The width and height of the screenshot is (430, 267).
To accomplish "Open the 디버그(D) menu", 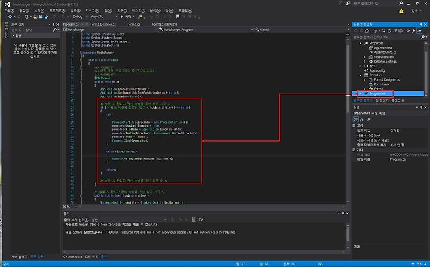I will click(x=92, y=10).
